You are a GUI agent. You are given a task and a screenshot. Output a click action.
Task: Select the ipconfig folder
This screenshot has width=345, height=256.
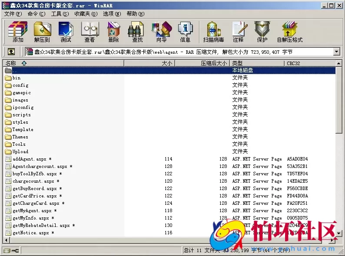click(20, 108)
